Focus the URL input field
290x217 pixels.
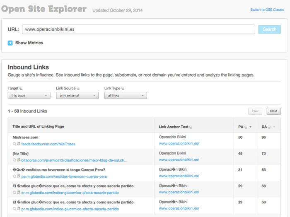[x=138, y=29]
